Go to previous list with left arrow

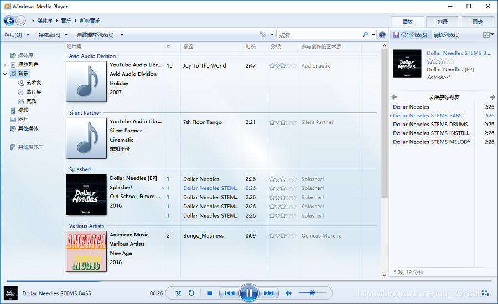394,97
